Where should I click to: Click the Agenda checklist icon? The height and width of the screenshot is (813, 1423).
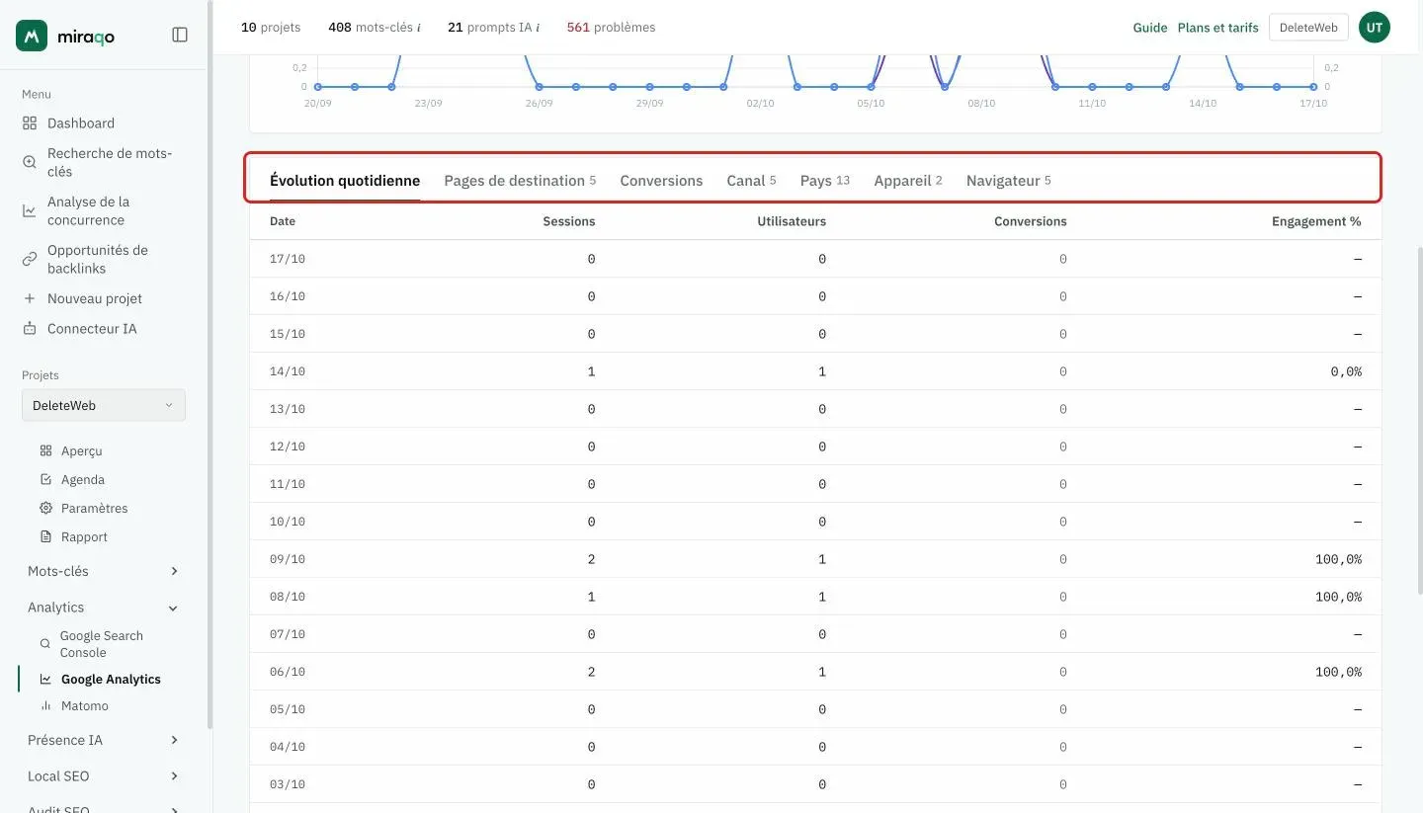tap(45, 479)
